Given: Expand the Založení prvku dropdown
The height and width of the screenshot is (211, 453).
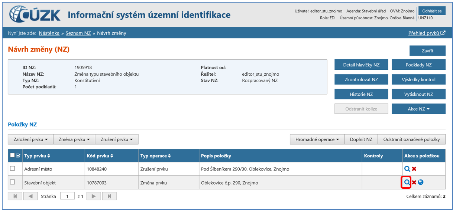Looking at the screenshot, I should tap(31, 139).
